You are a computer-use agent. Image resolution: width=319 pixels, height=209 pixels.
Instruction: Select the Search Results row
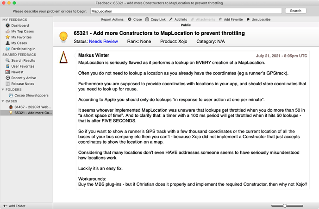coord(26,60)
